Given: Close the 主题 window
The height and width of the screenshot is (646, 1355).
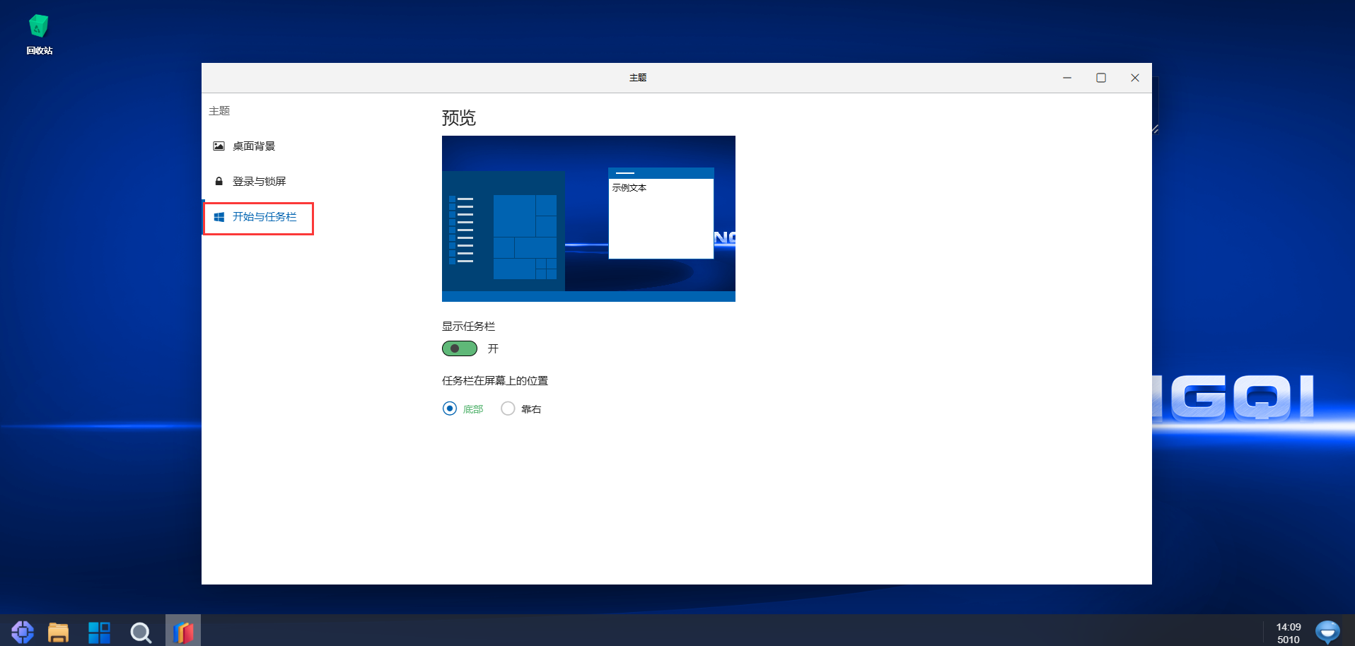Looking at the screenshot, I should 1135,78.
